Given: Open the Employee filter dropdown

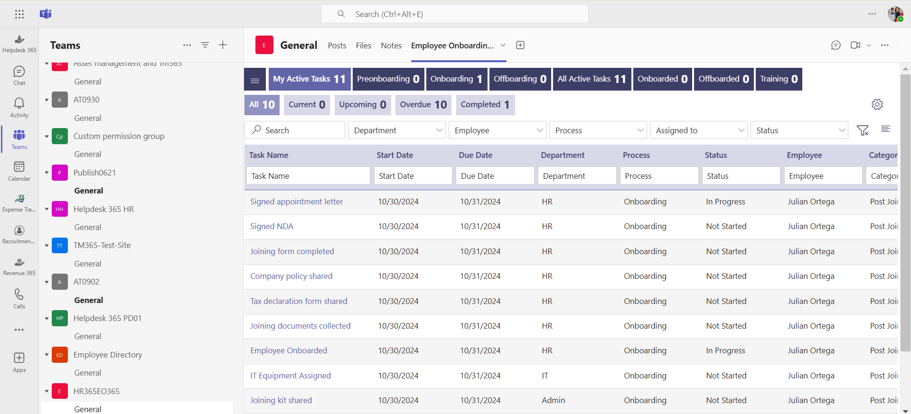Looking at the screenshot, I should coord(498,130).
